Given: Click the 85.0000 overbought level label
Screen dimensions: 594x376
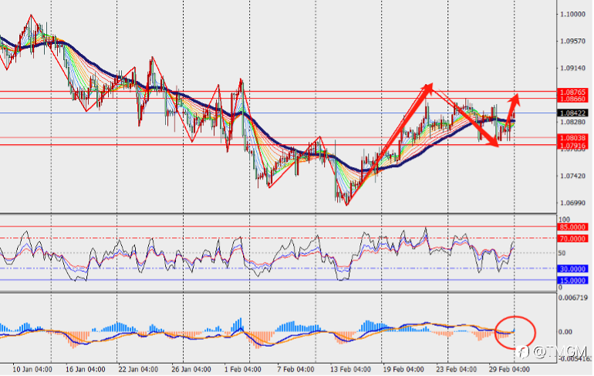Looking at the screenshot, I should coord(572,227).
